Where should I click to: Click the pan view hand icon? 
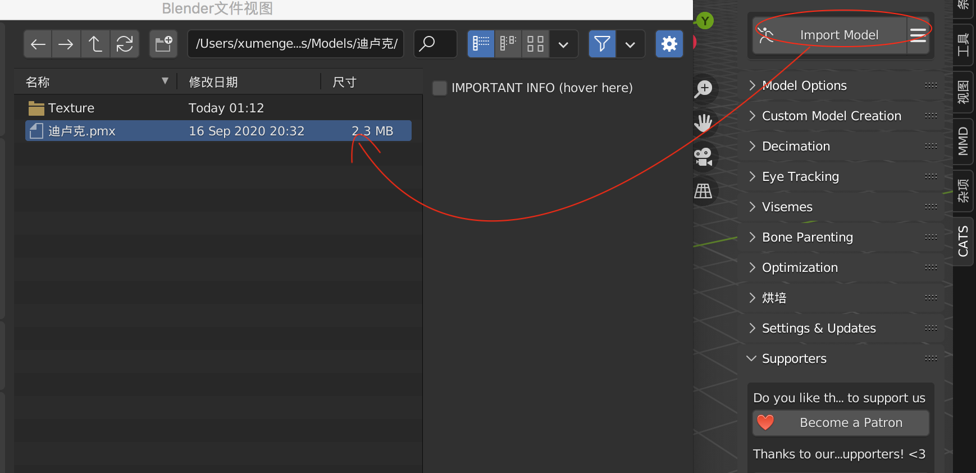pos(703,122)
